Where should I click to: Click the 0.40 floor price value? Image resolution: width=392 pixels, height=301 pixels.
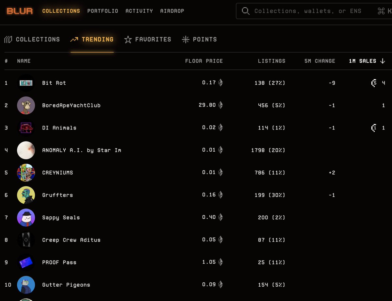209,217
